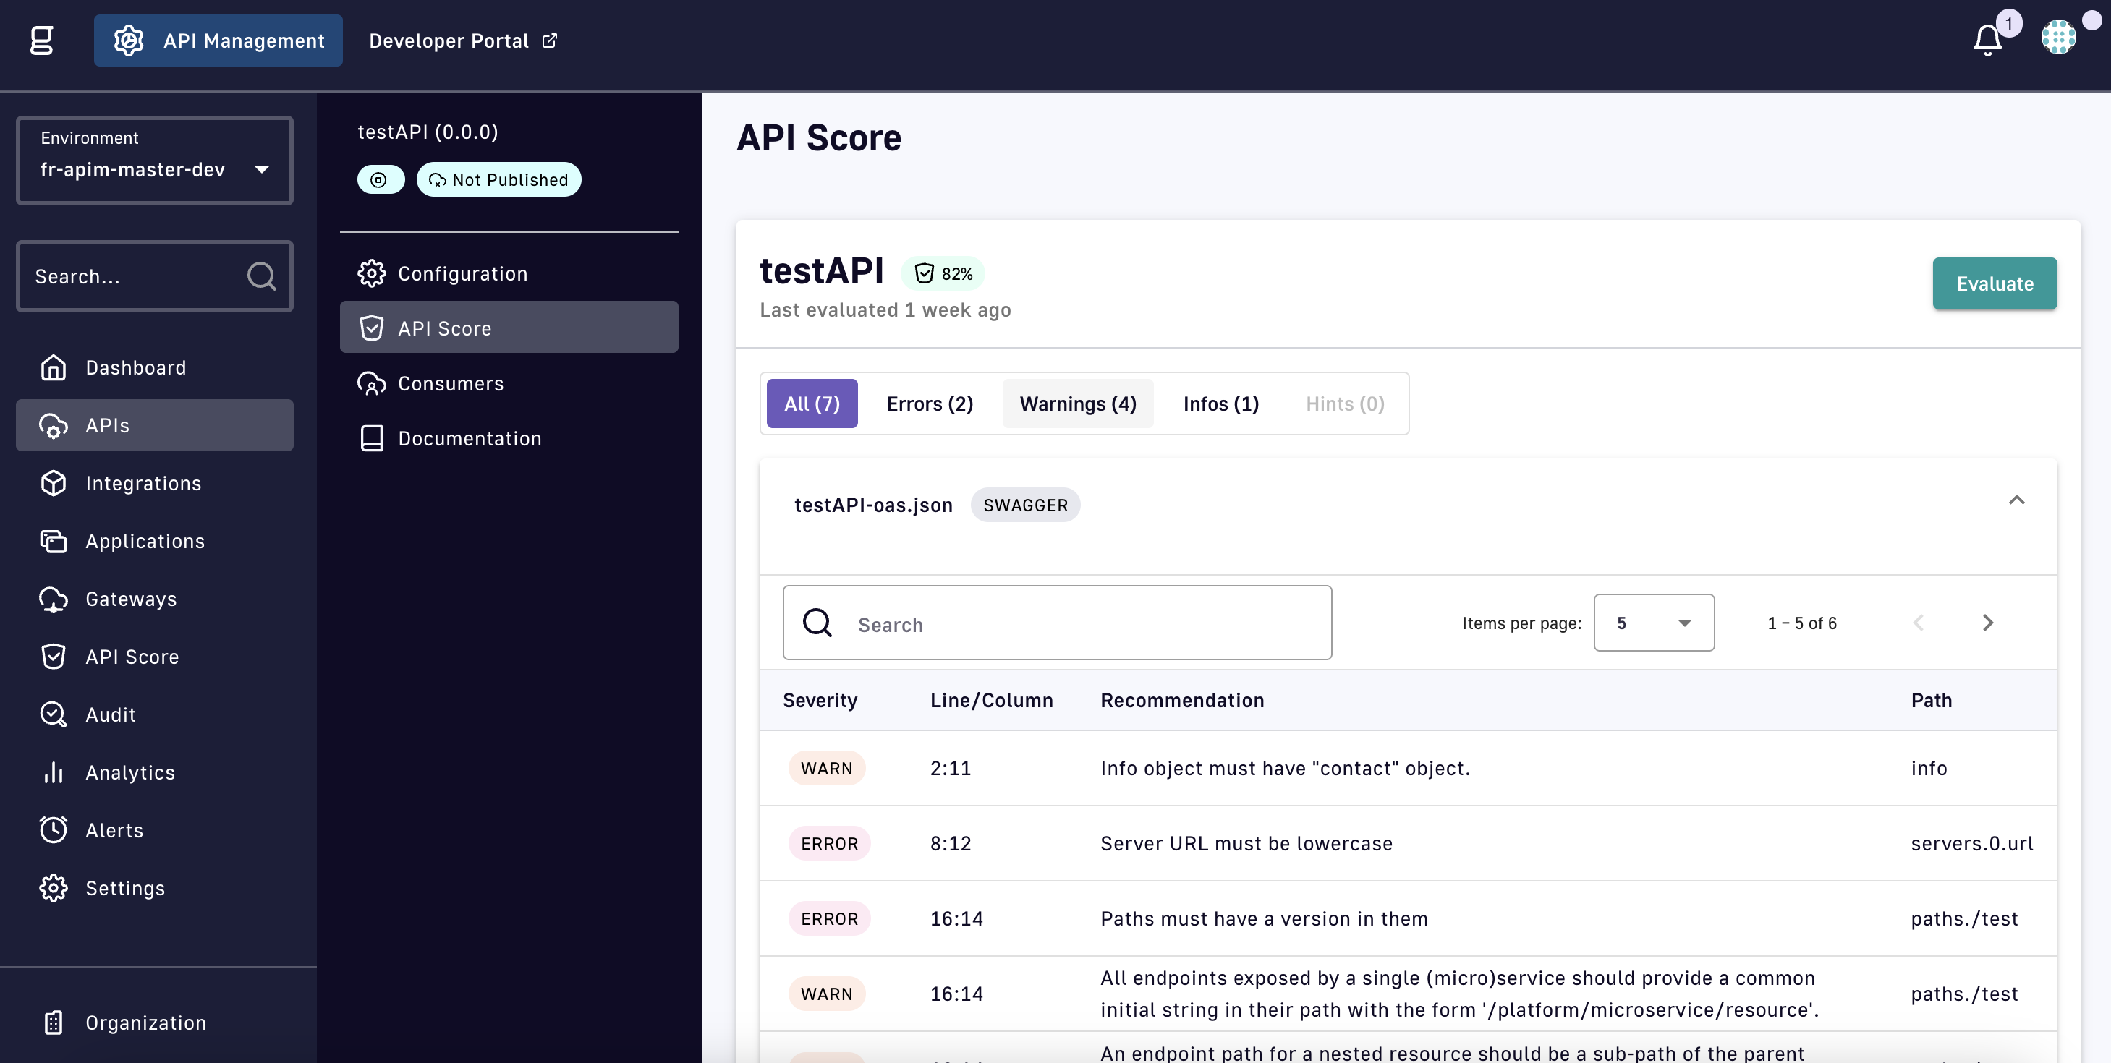Collapse the testAPI-oas.json section
Image resolution: width=2111 pixels, height=1063 pixels.
[x=2016, y=500]
